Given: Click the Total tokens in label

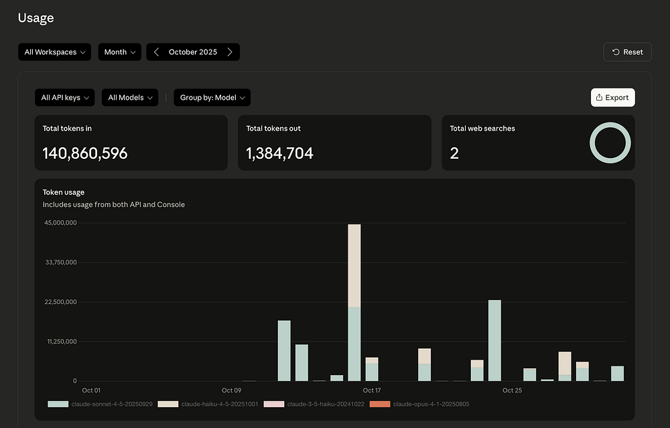Looking at the screenshot, I should pos(67,129).
